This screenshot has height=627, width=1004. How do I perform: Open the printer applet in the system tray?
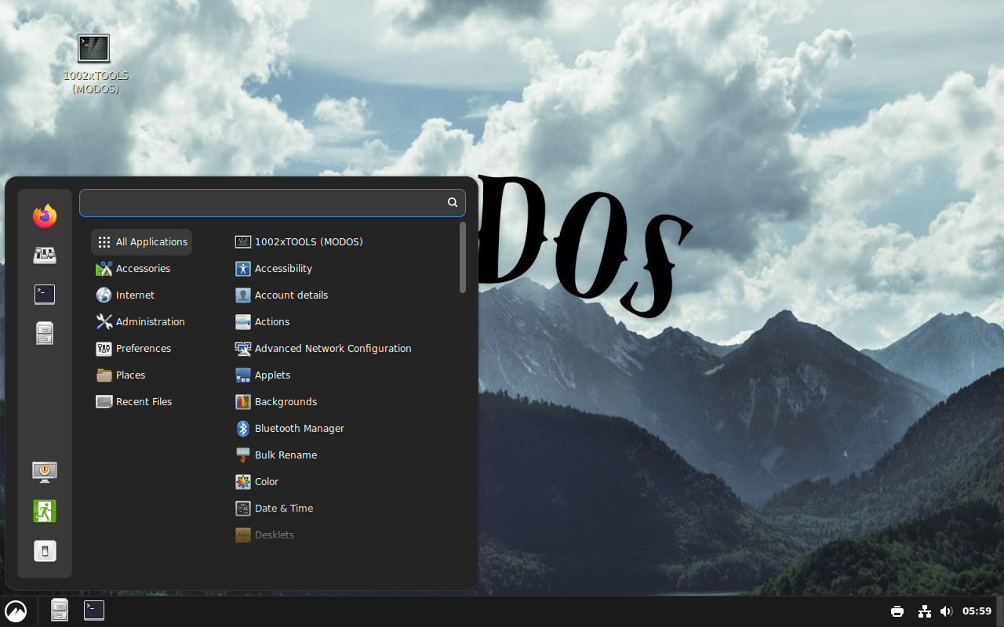[x=897, y=611]
